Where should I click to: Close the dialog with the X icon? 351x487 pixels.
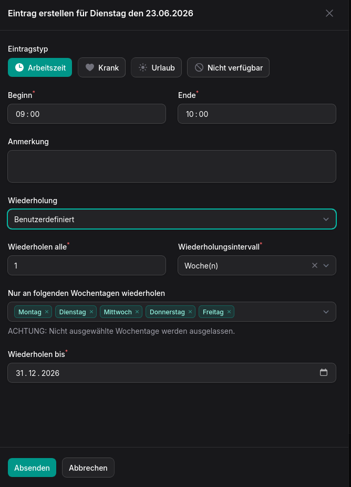pyautogui.click(x=329, y=13)
